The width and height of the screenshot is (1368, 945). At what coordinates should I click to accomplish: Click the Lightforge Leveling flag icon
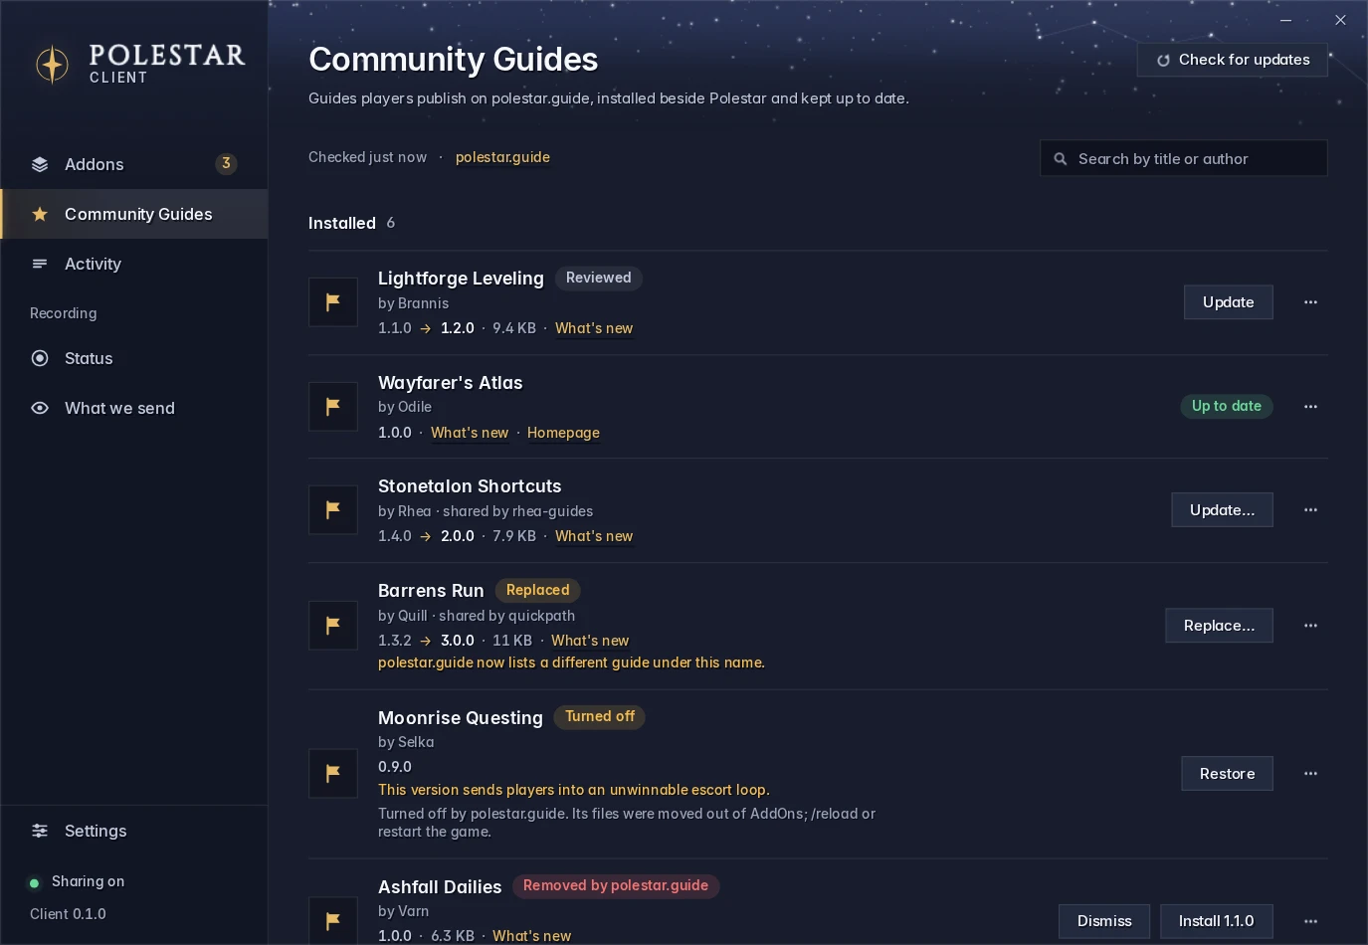(x=333, y=302)
